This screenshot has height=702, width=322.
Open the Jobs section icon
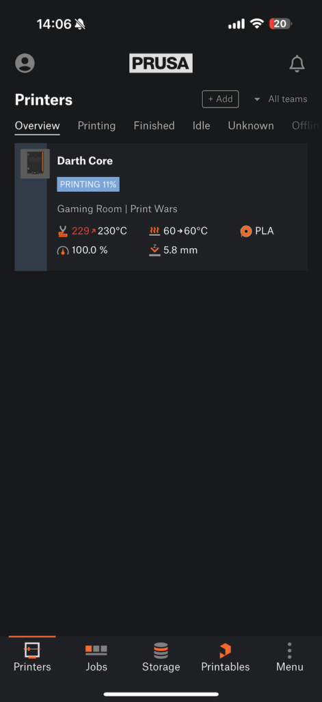(x=96, y=650)
